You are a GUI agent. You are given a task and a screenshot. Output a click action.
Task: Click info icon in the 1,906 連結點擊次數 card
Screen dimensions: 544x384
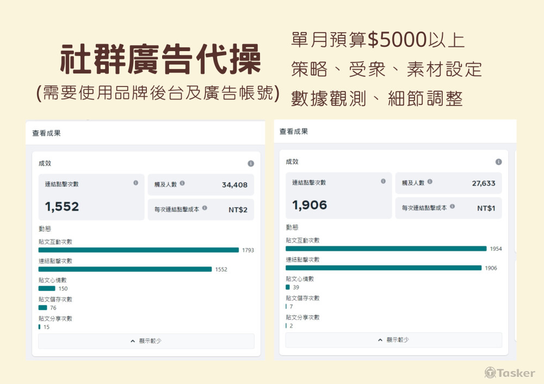pyautogui.click(x=383, y=181)
